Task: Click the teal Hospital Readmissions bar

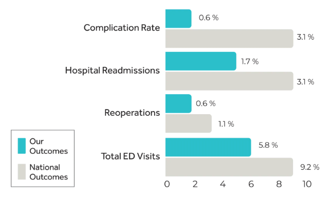Action: (201, 61)
